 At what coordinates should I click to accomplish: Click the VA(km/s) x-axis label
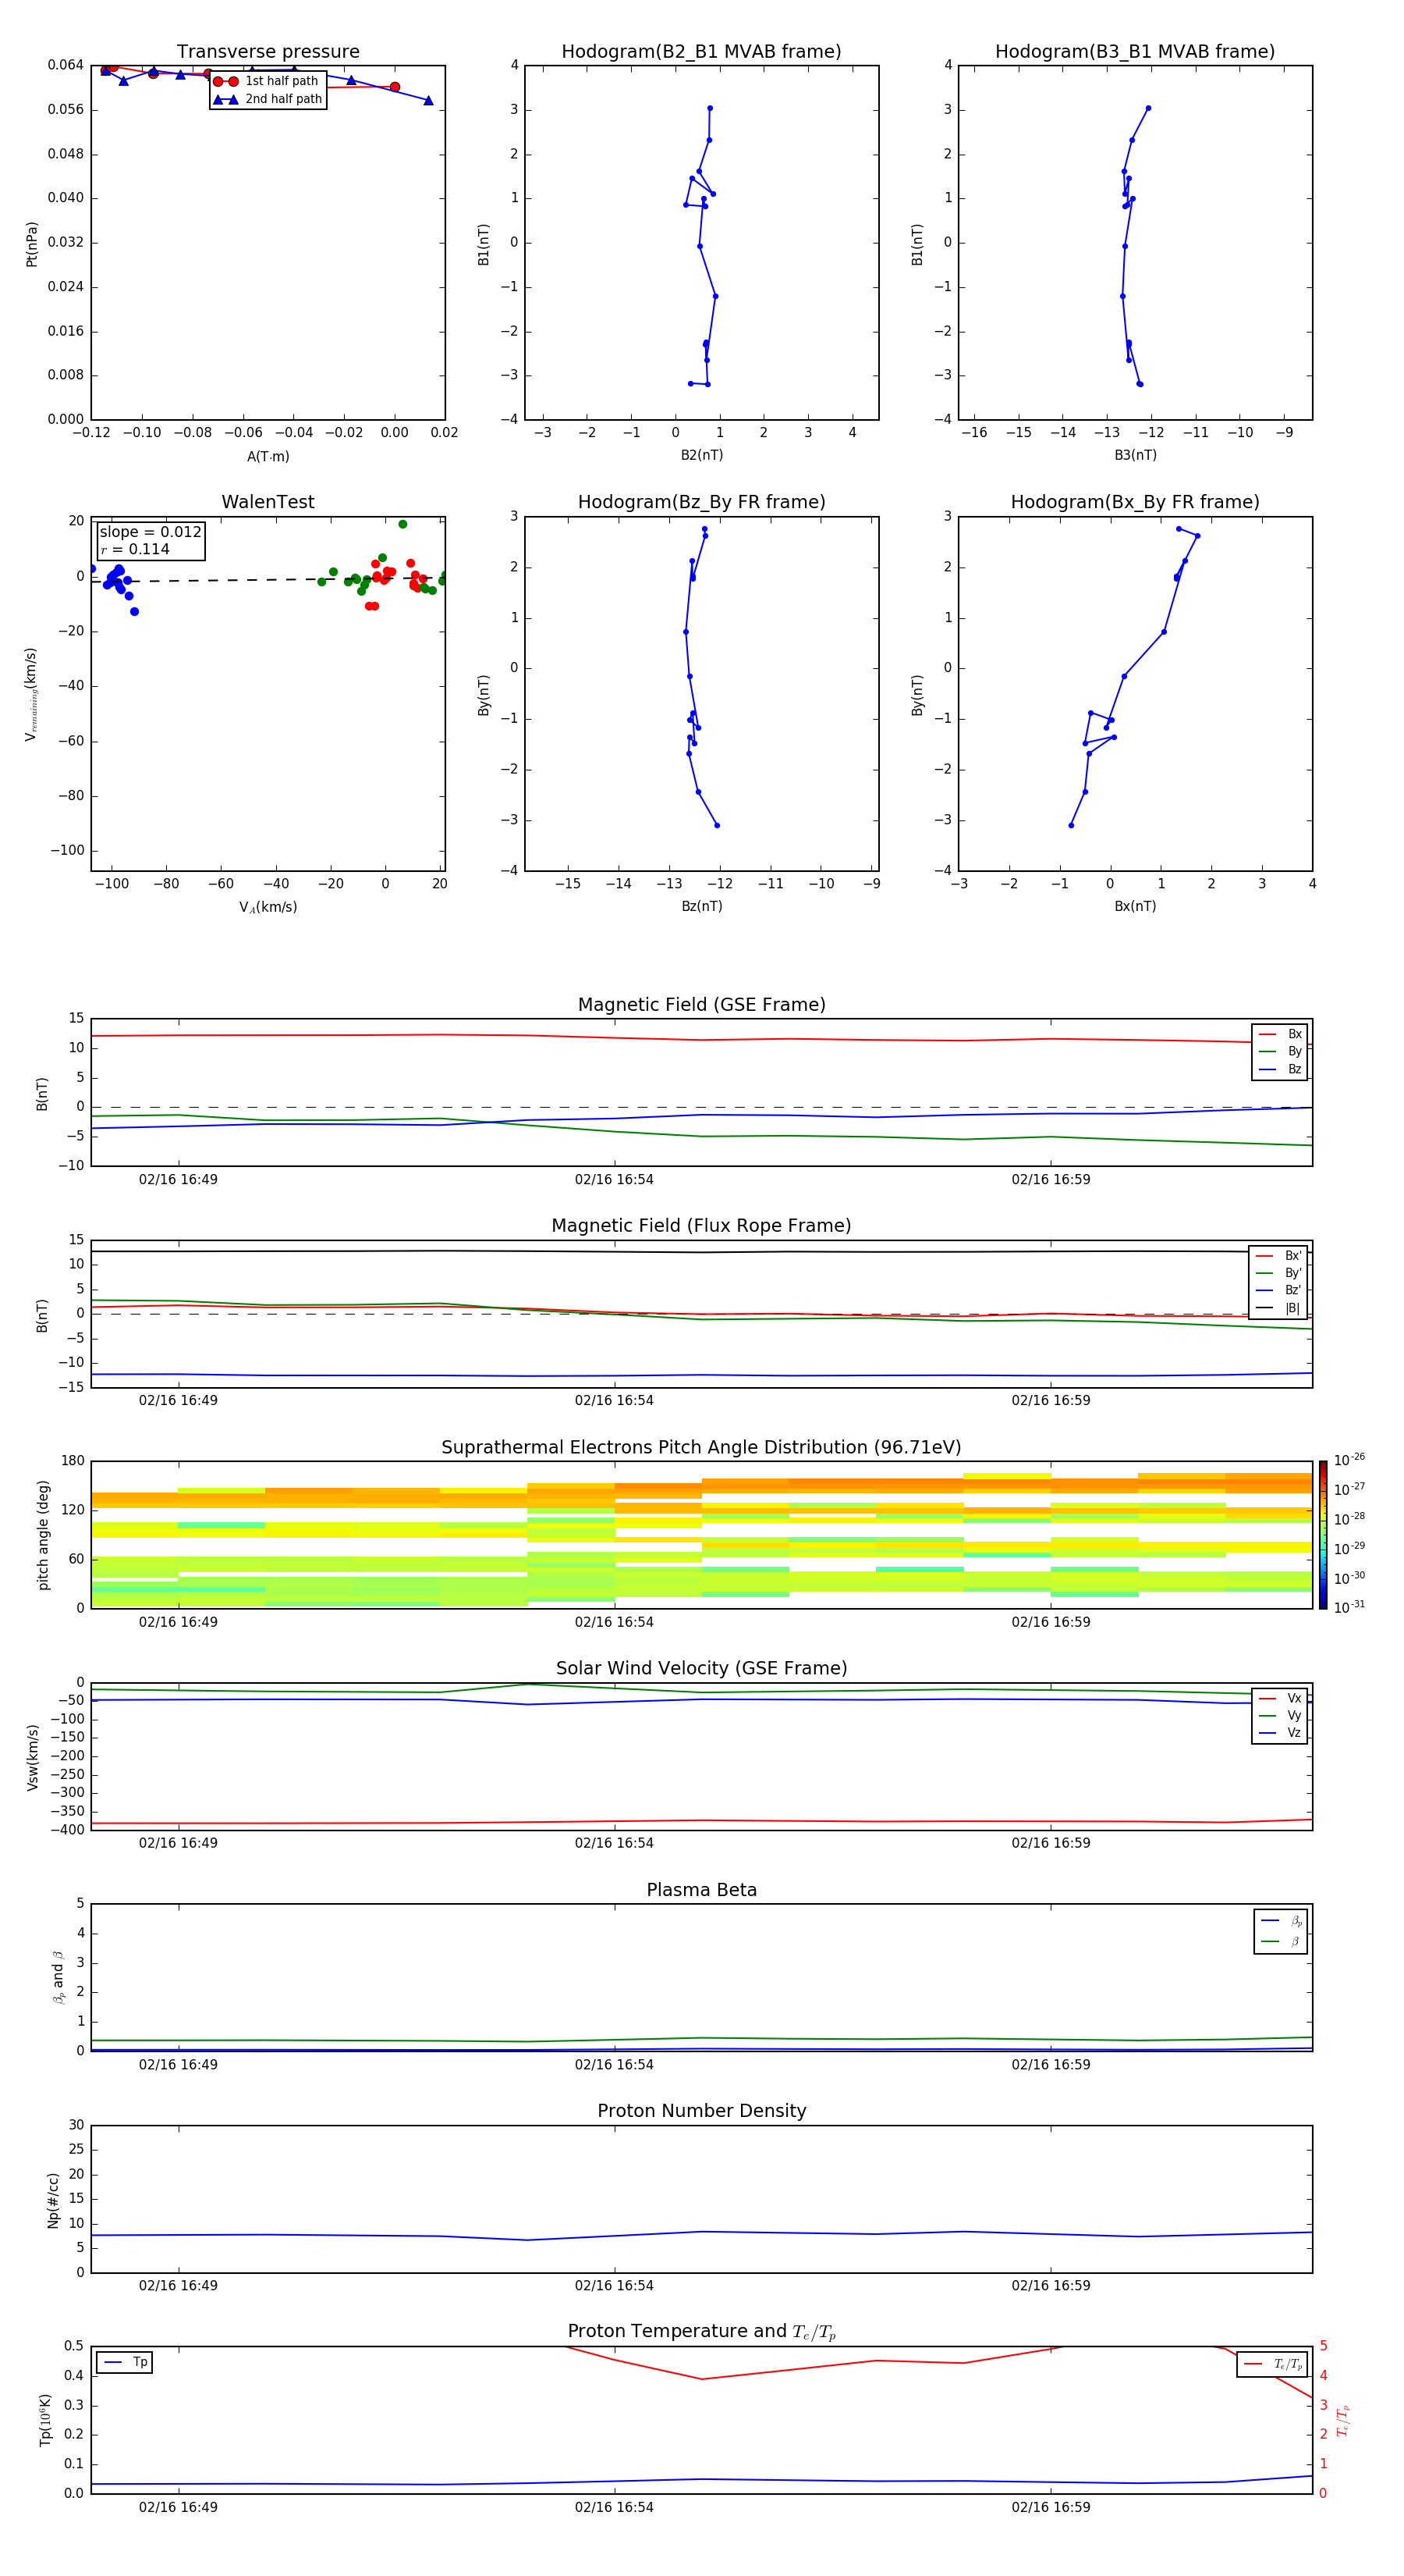point(268,907)
